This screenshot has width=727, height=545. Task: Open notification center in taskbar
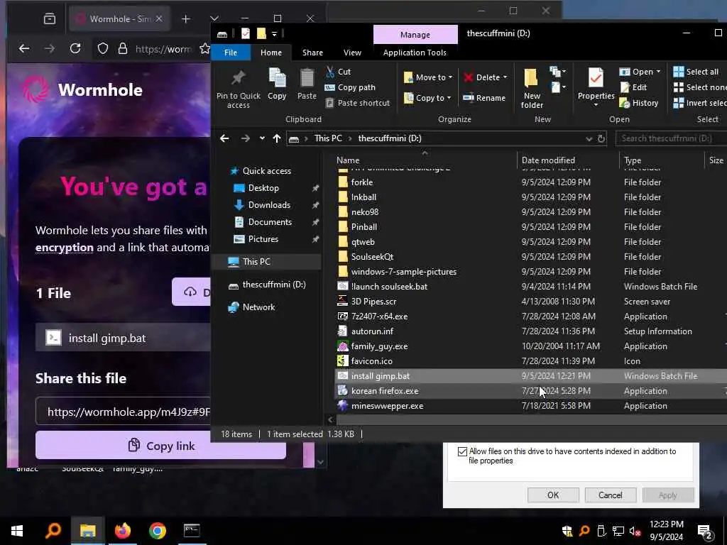(x=704, y=531)
